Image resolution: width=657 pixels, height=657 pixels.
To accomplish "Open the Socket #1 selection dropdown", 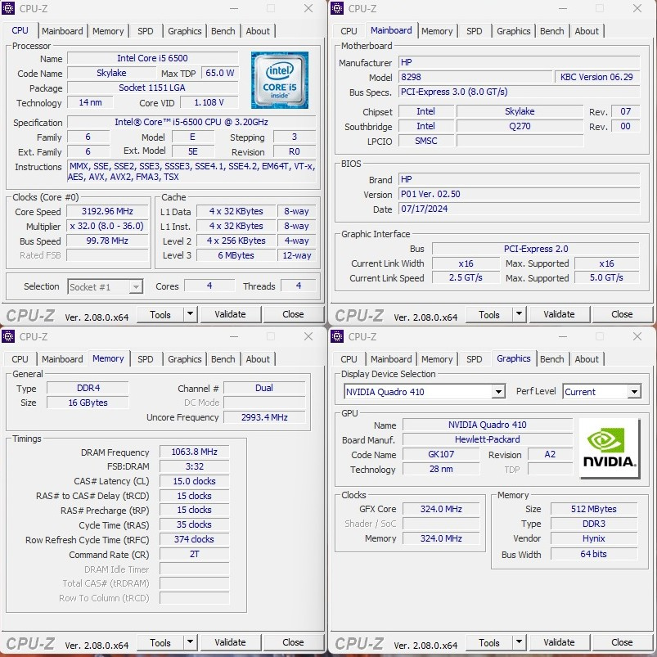I will pos(136,287).
